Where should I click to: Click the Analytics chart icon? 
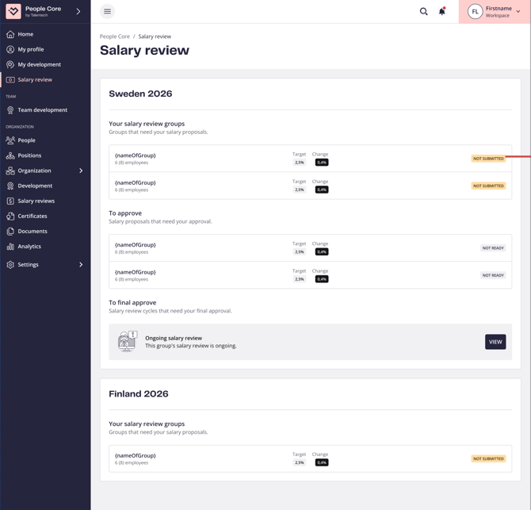[10, 247]
